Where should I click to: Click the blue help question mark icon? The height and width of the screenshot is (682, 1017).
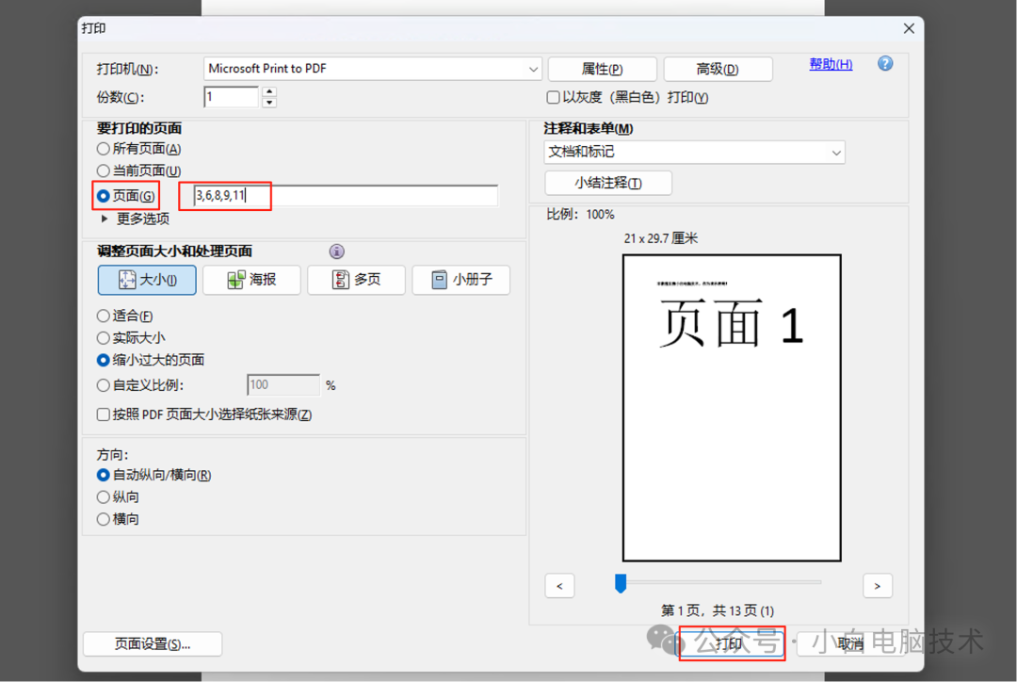click(884, 64)
